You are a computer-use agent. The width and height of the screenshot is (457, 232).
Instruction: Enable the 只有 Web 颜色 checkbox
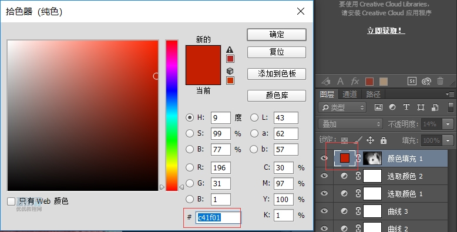[x=11, y=201]
